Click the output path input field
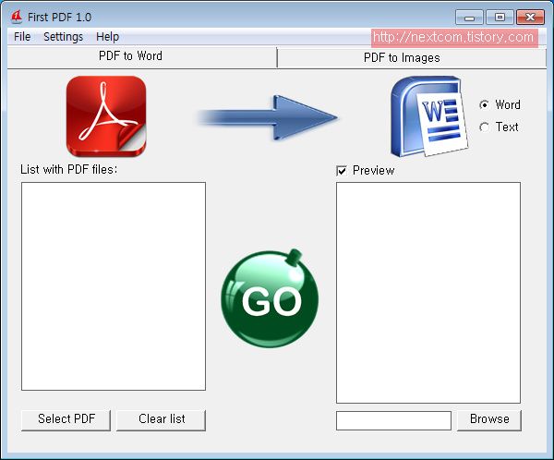 [x=393, y=420]
